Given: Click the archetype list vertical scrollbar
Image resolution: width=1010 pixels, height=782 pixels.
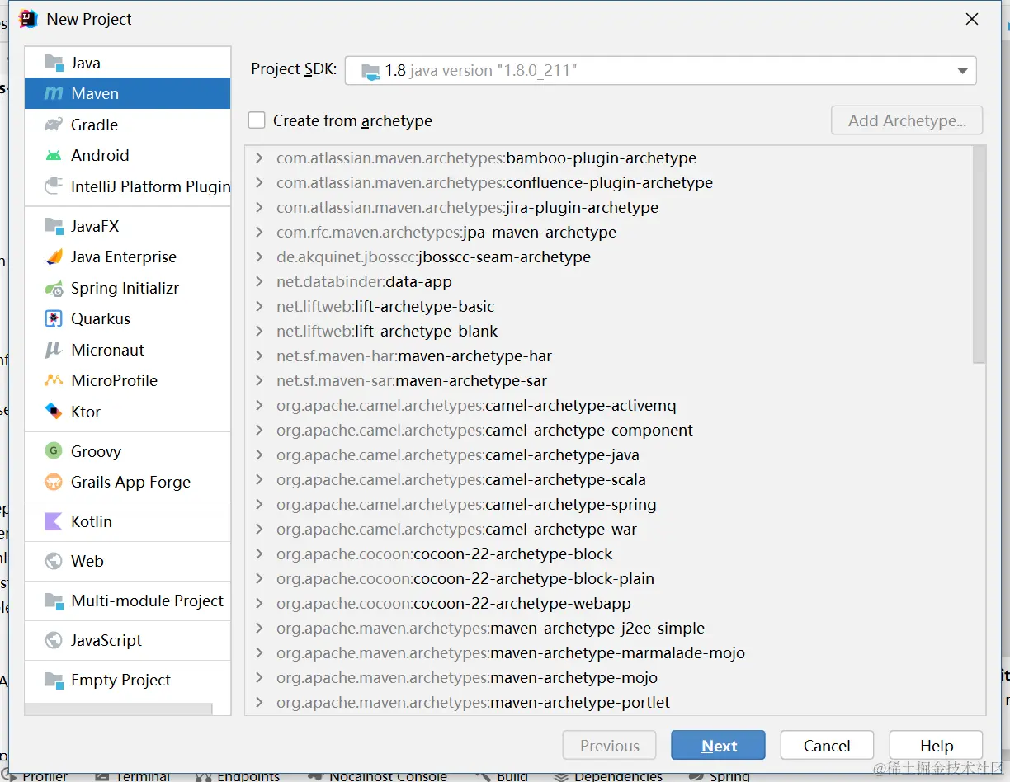Looking at the screenshot, I should click(x=979, y=256).
